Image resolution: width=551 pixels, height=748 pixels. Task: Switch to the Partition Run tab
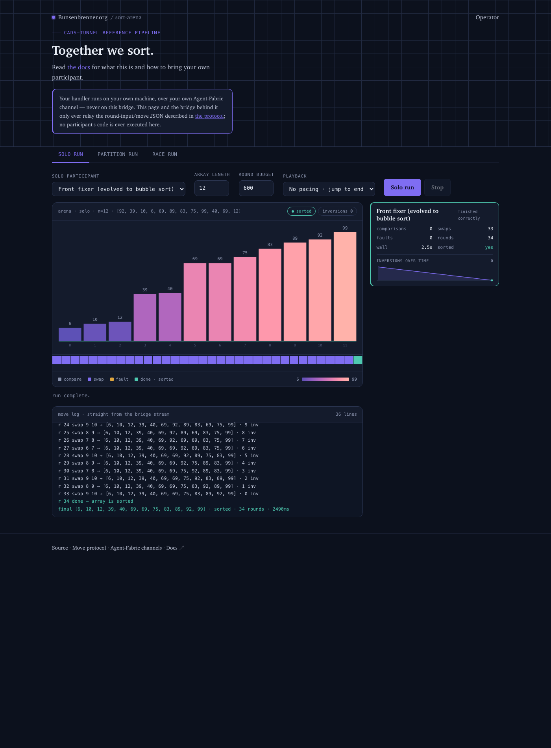(x=118, y=154)
